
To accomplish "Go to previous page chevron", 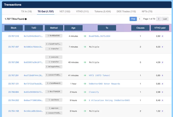I will pyautogui.click(x=140, y=19).
